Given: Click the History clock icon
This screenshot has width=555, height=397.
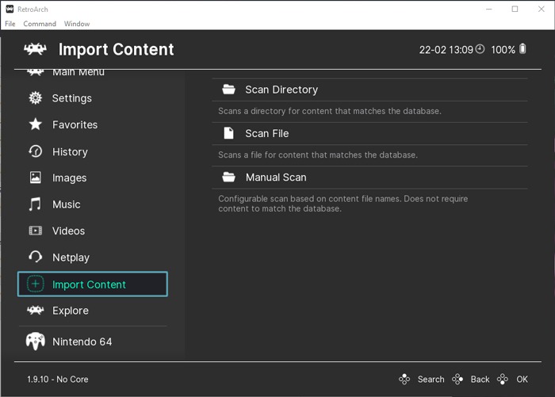Looking at the screenshot, I should tap(36, 151).
